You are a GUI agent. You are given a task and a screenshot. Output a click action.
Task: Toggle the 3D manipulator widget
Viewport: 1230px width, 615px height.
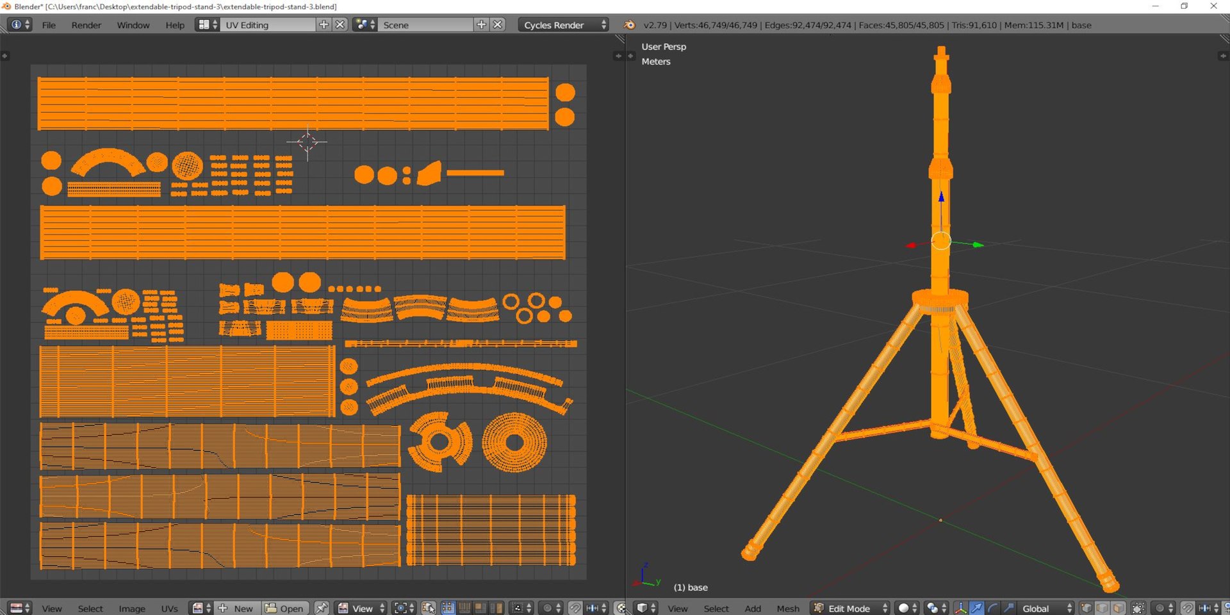[960, 608]
